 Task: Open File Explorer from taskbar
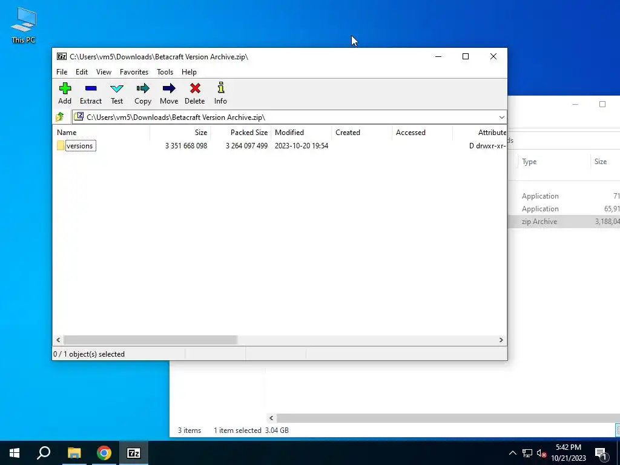click(x=74, y=453)
